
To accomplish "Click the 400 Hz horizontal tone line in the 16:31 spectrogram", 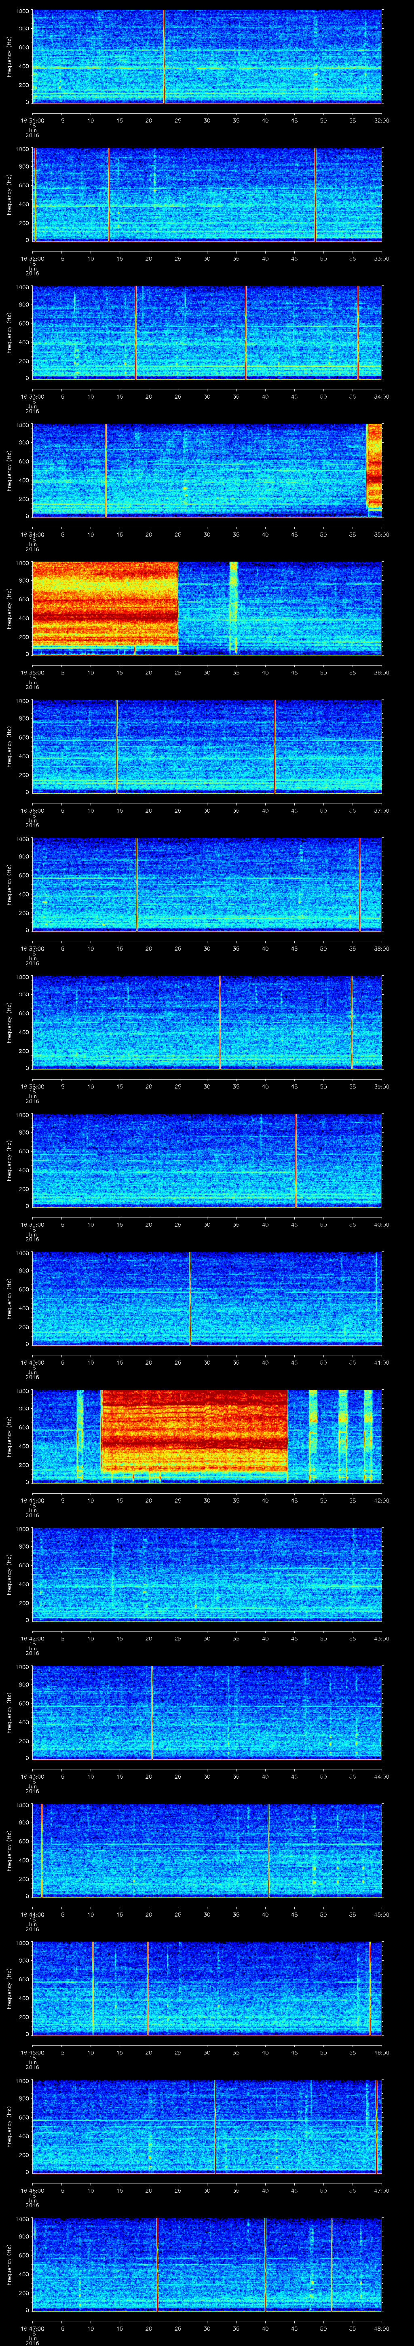I will tap(207, 68).
